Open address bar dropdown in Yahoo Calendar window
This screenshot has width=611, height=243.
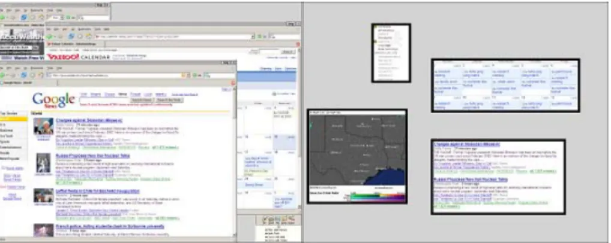click(253, 37)
